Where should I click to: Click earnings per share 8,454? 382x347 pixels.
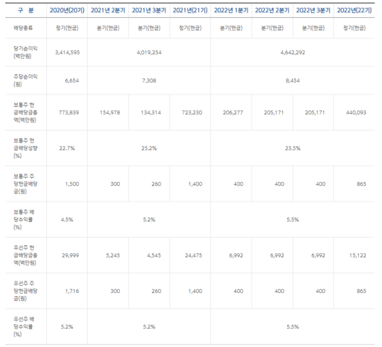(x=293, y=81)
